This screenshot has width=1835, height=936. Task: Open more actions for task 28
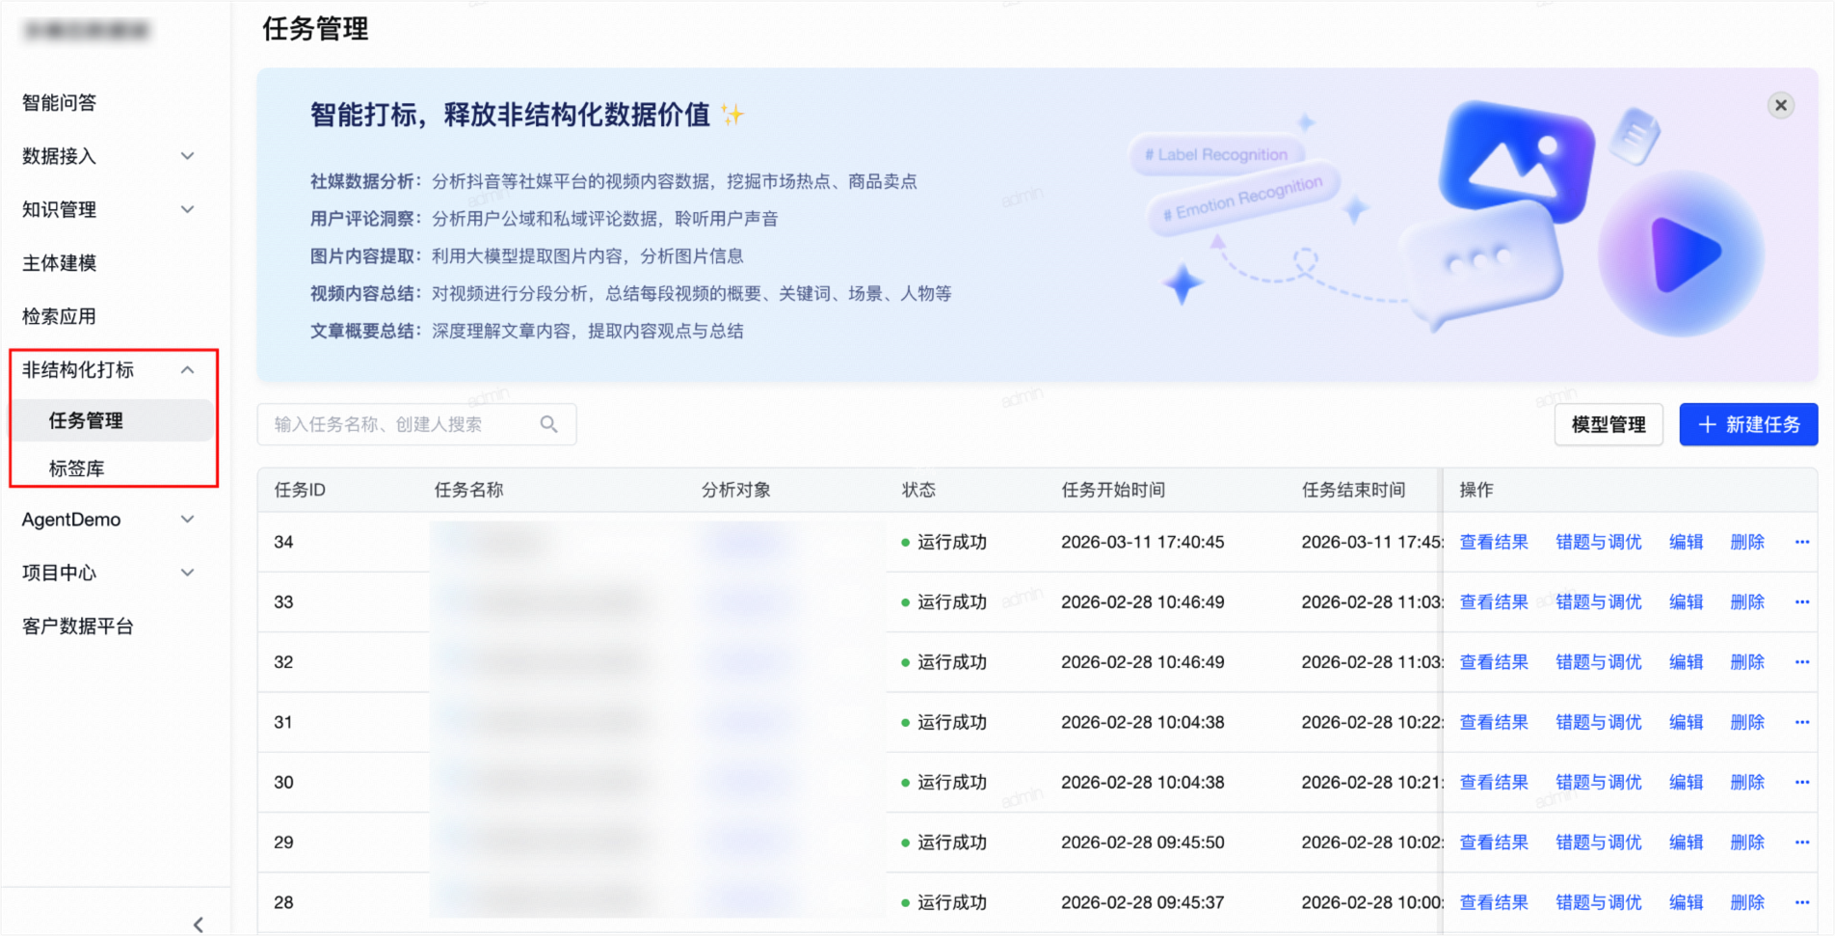(x=1802, y=902)
